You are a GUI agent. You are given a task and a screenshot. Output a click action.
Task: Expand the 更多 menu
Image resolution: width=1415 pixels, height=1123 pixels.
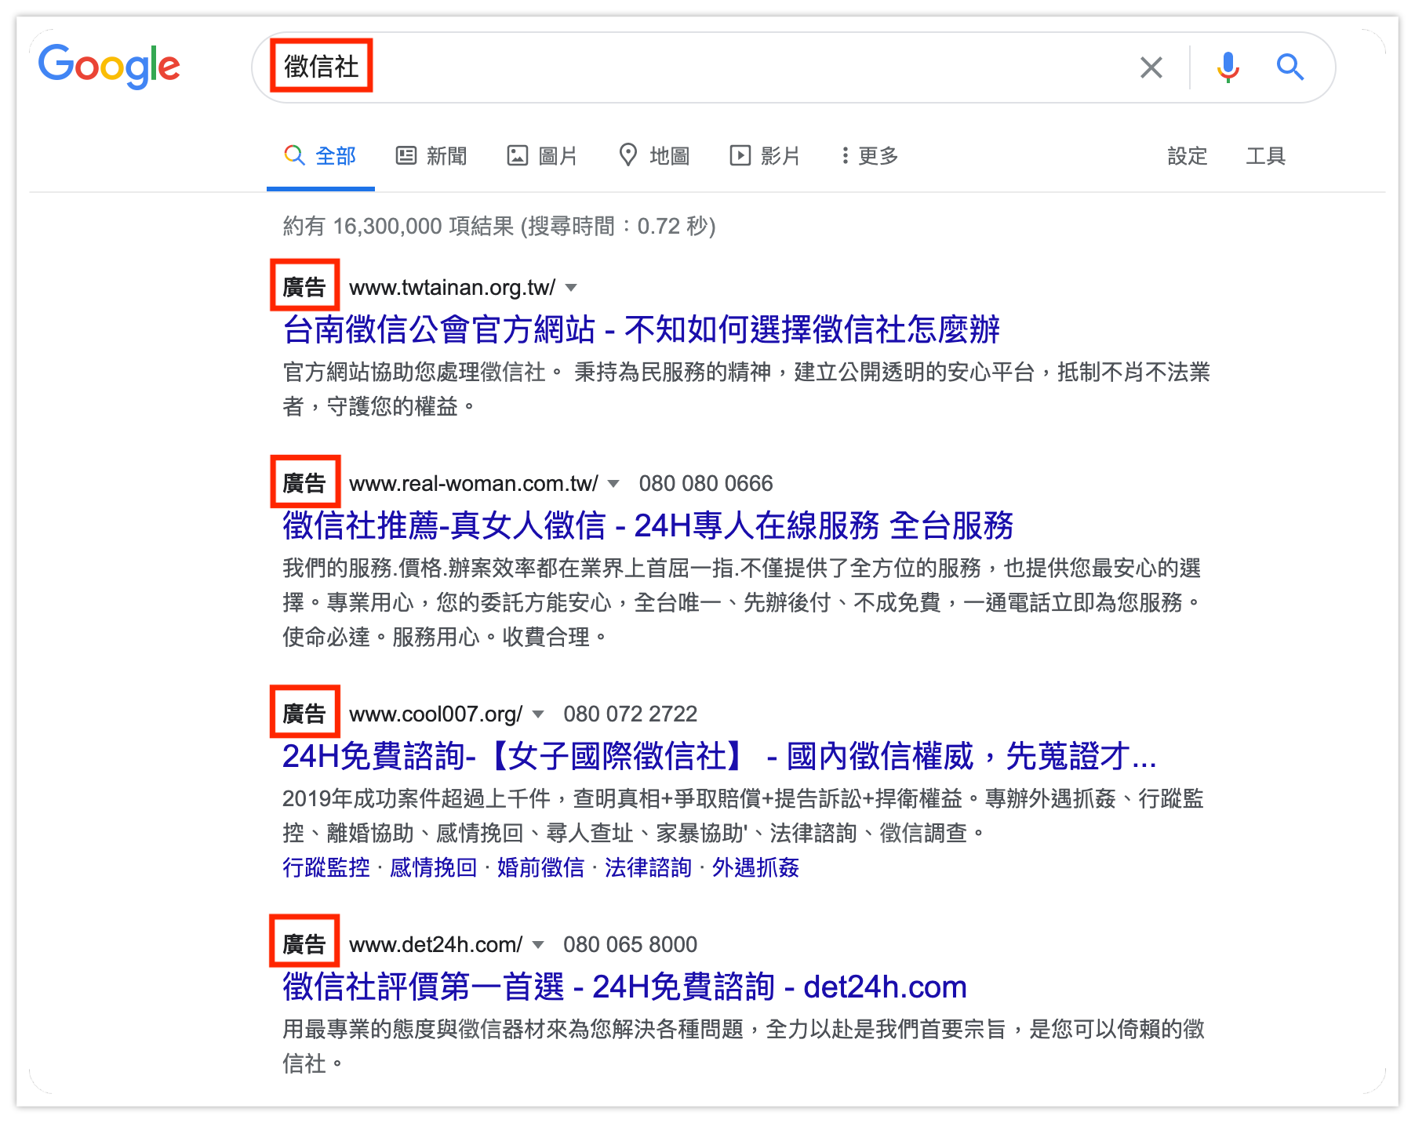point(869,156)
